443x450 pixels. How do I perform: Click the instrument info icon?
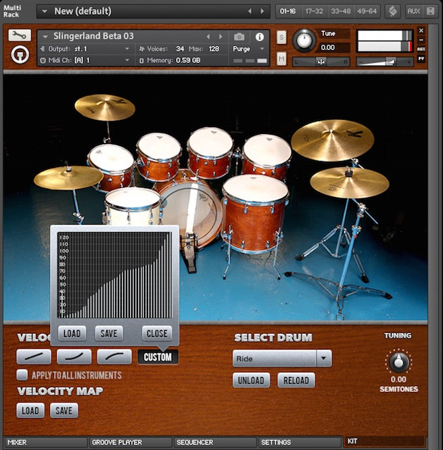259,37
